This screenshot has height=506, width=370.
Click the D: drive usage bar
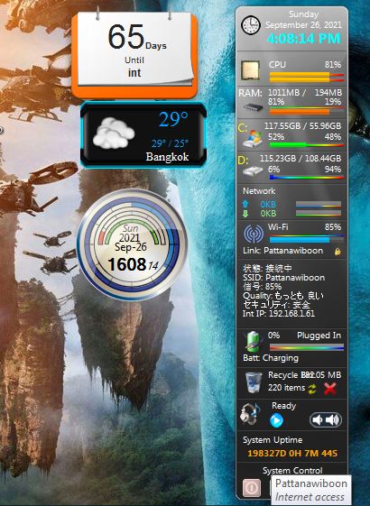coord(307,177)
